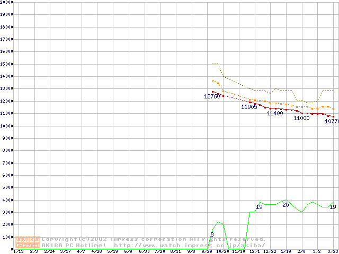The image size is (339, 254).
Task: Select the 10770 final price label
Action: pos(332,122)
